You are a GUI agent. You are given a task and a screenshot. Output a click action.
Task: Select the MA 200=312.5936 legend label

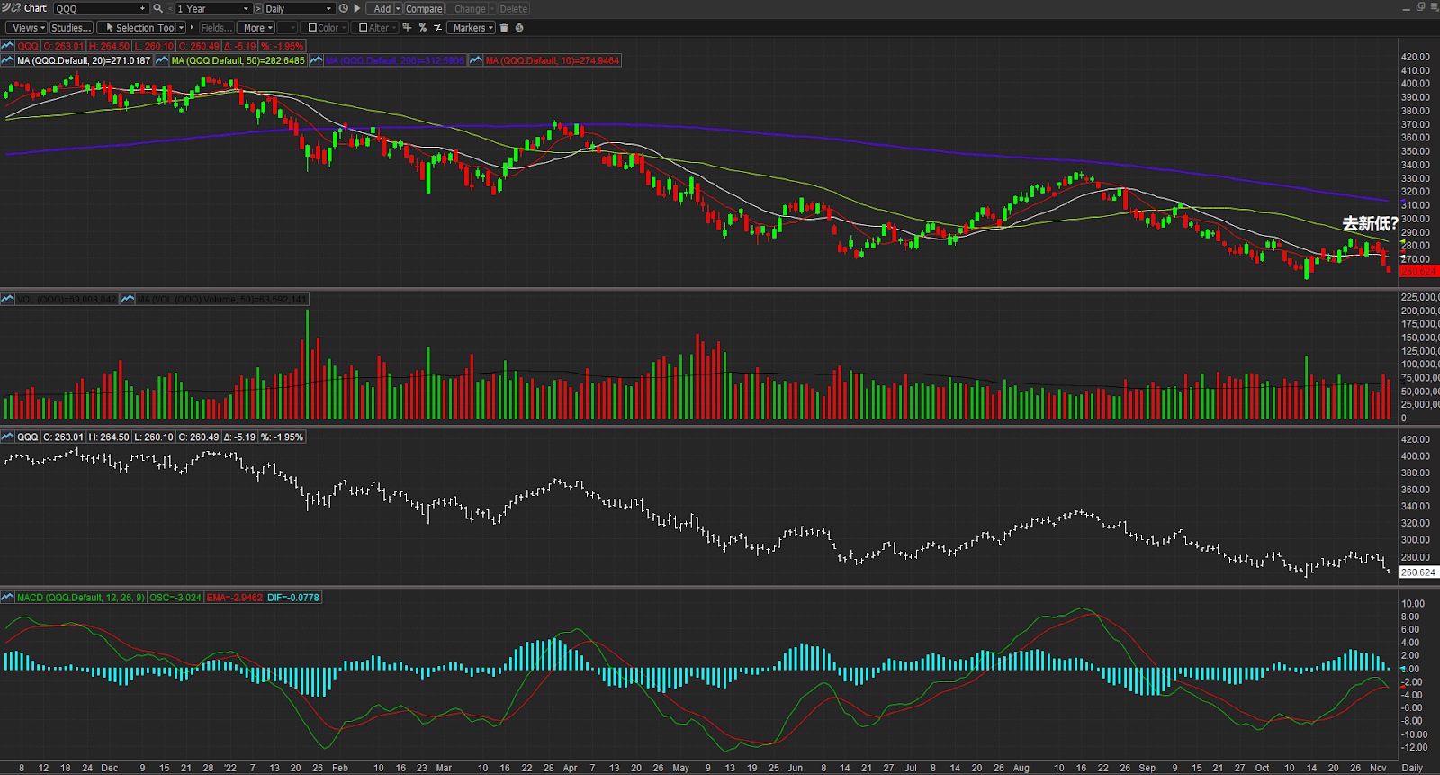(395, 60)
